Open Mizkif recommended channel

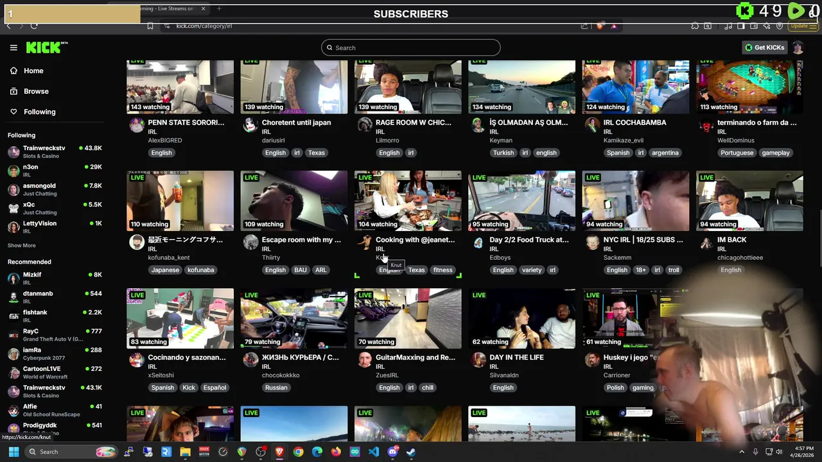point(55,278)
